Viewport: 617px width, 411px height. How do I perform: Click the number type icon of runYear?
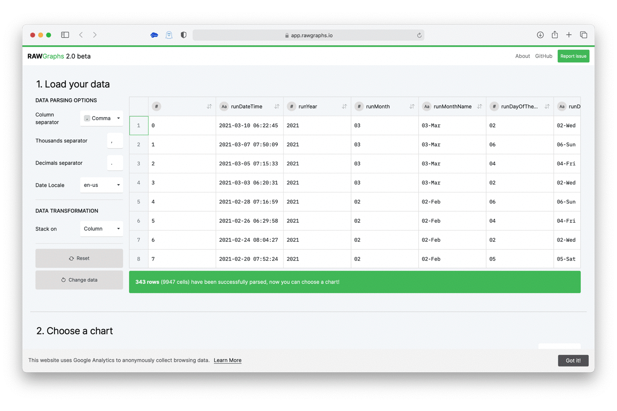[x=291, y=107]
